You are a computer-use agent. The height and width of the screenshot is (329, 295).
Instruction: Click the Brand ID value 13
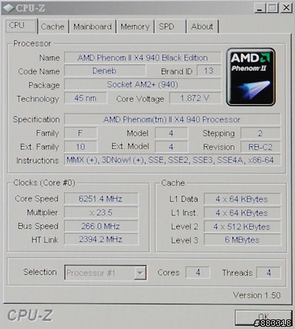[x=209, y=71]
